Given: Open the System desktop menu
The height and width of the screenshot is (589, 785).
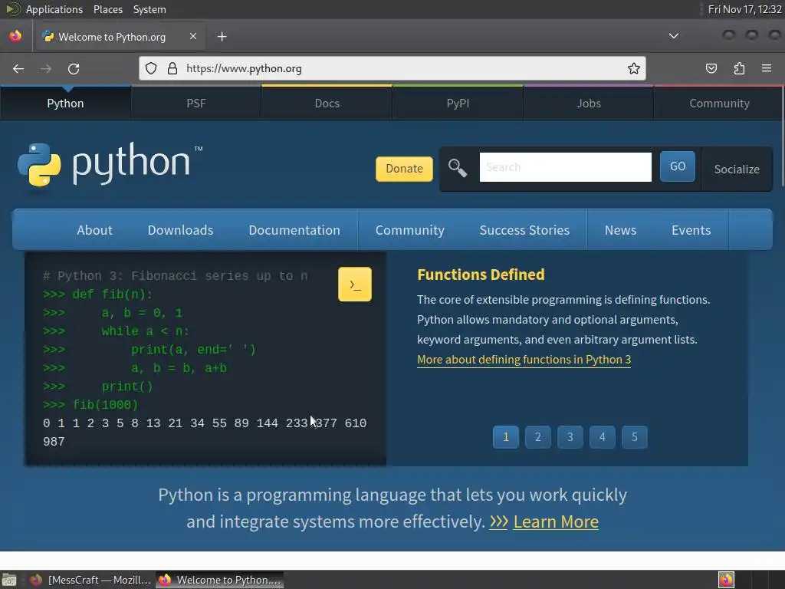Looking at the screenshot, I should tap(149, 9).
